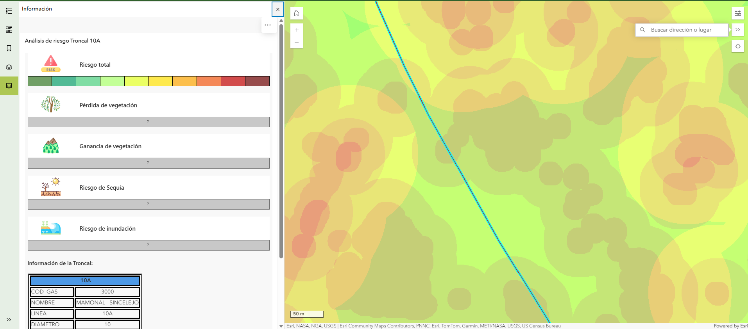Click the mountain-and-pines vegetation-gain icon
Viewport: 748px width, 329px height.
pos(51,146)
